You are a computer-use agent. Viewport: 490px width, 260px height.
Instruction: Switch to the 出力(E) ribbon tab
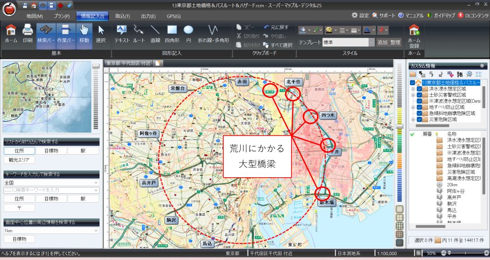147,16
